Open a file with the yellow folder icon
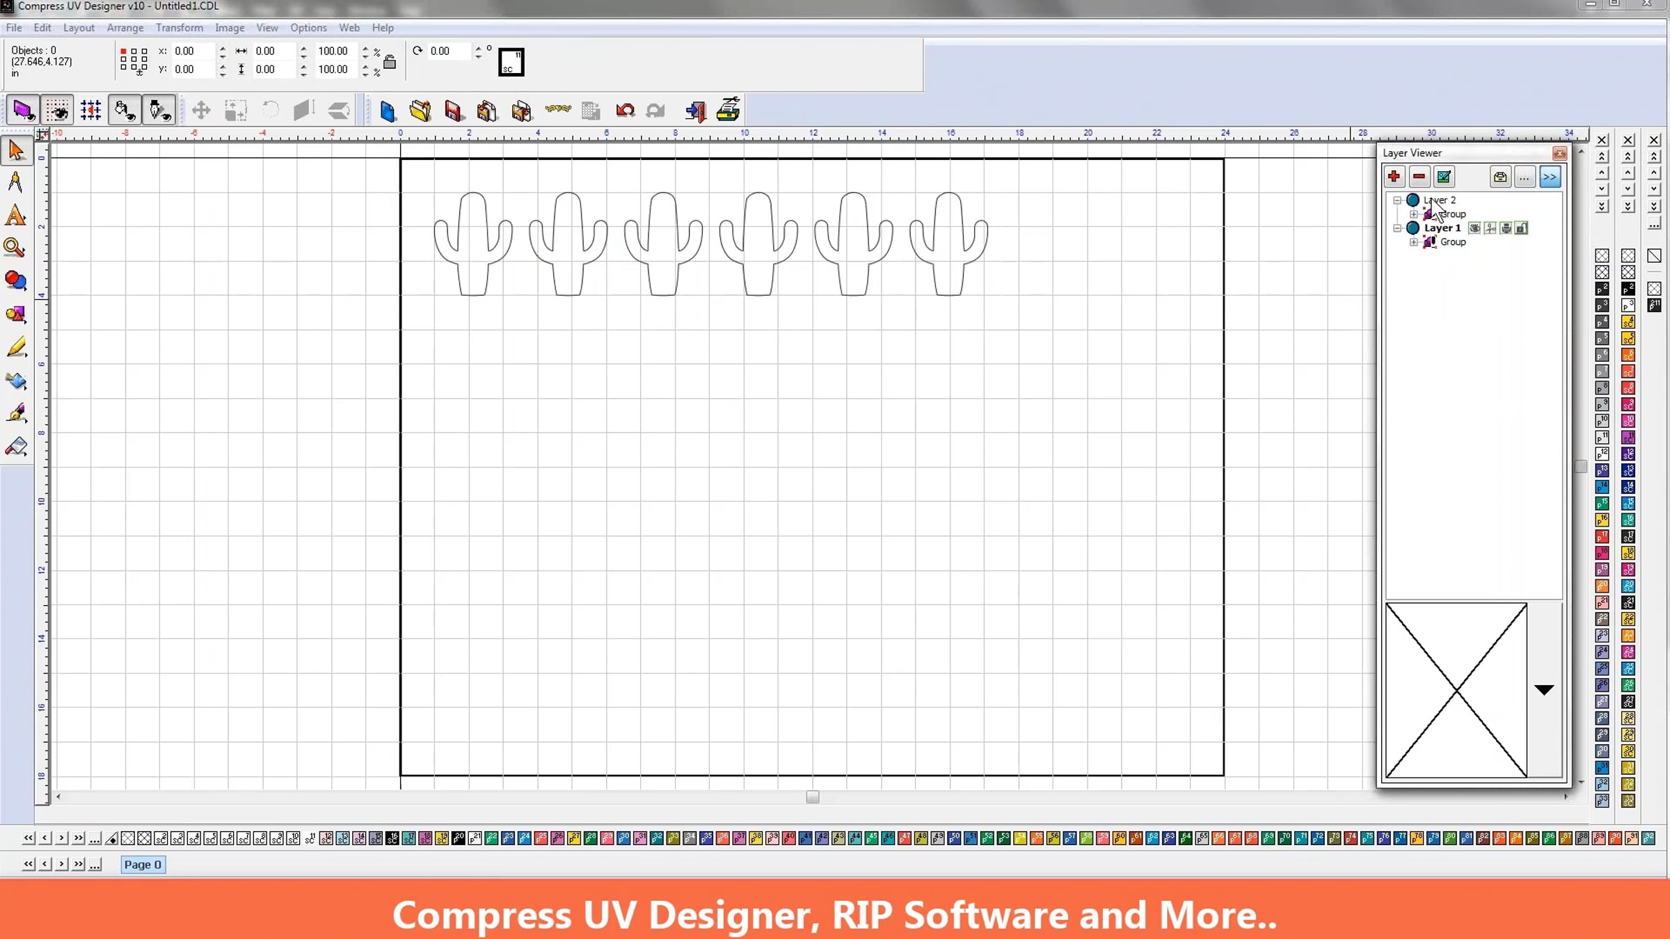1670x939 pixels. click(420, 111)
